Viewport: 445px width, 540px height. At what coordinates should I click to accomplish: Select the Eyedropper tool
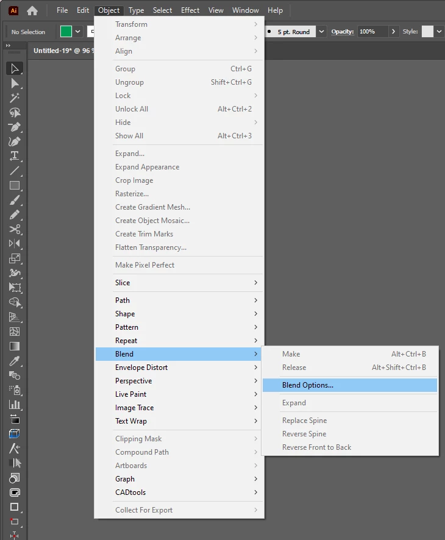pos(15,361)
